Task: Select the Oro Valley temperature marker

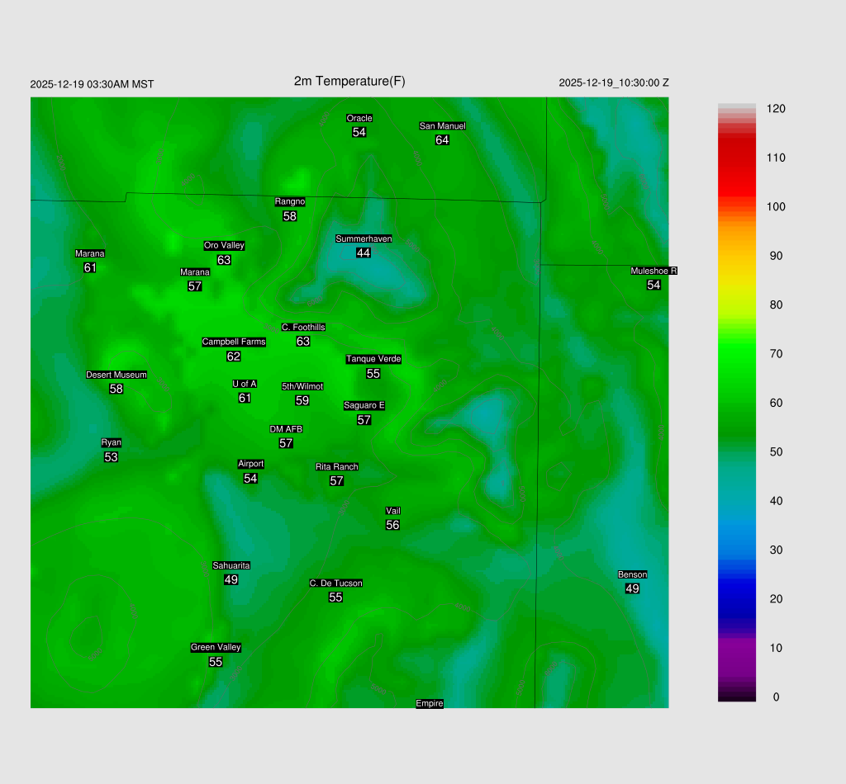Action: coord(224,260)
